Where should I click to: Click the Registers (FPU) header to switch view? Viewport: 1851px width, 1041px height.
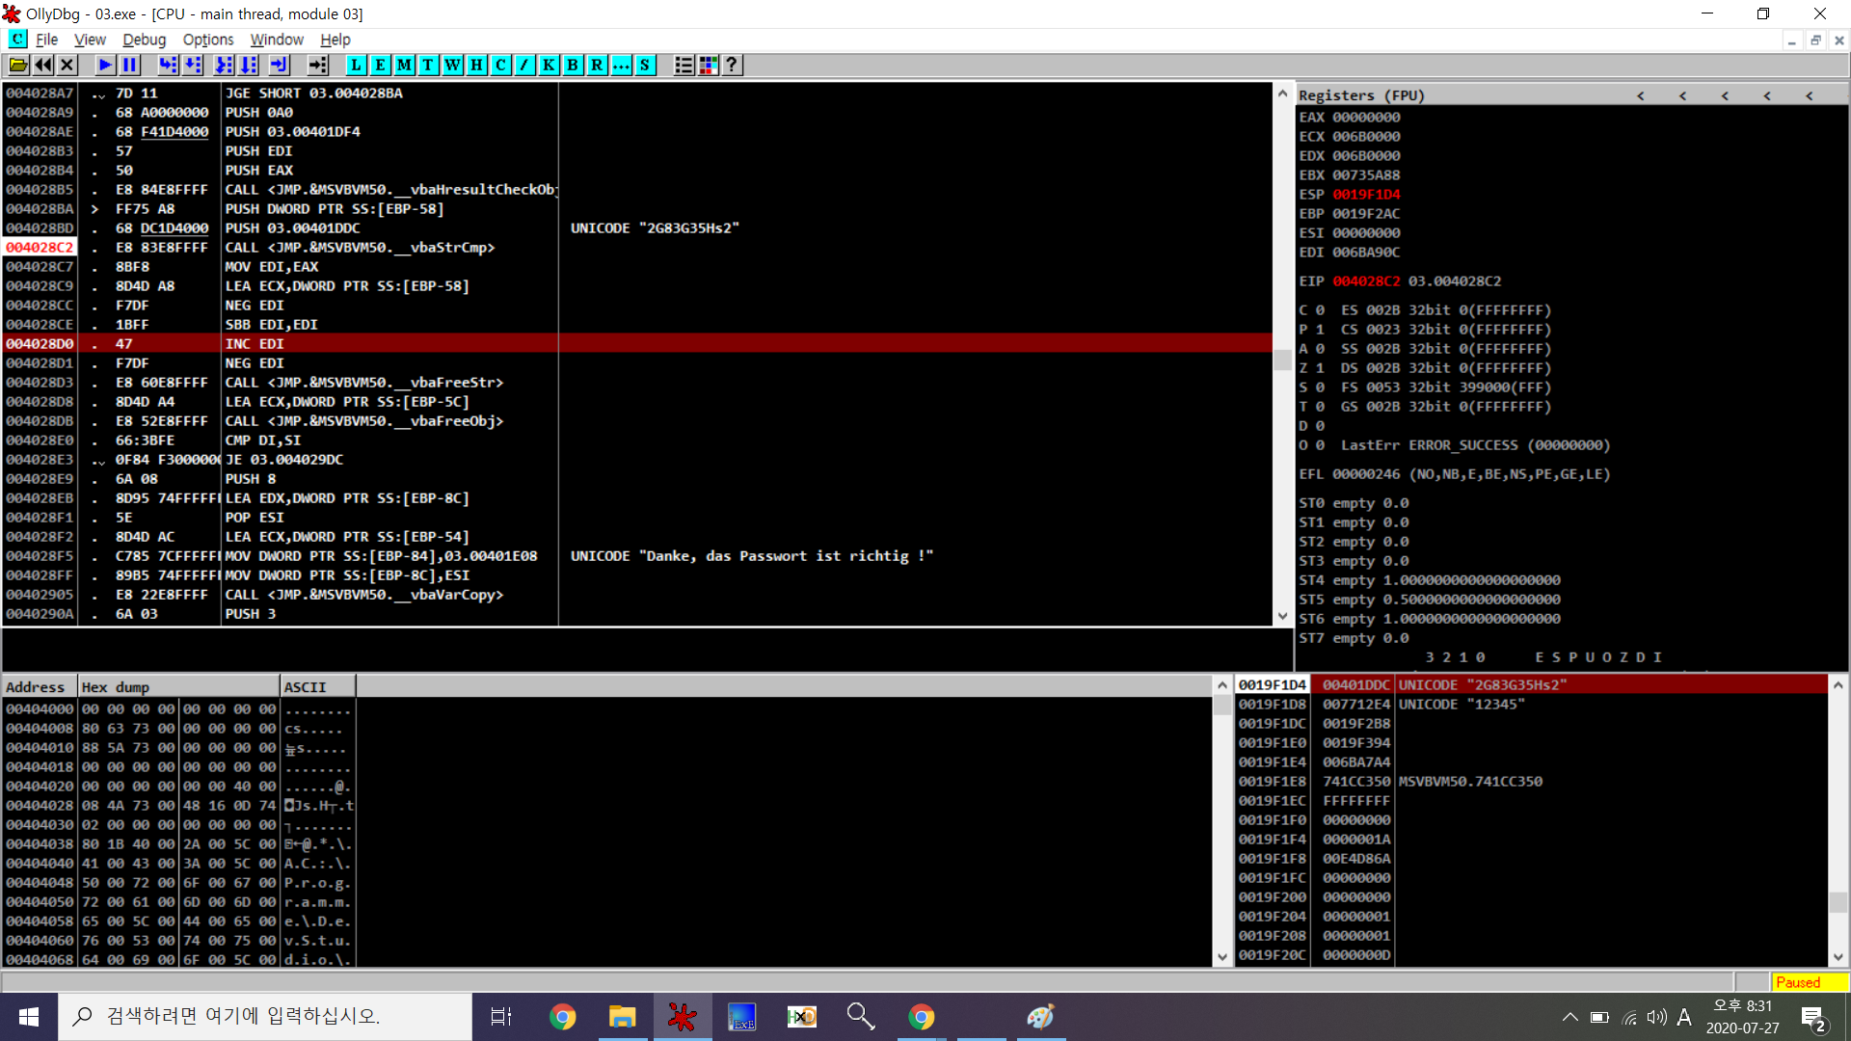pos(1360,95)
